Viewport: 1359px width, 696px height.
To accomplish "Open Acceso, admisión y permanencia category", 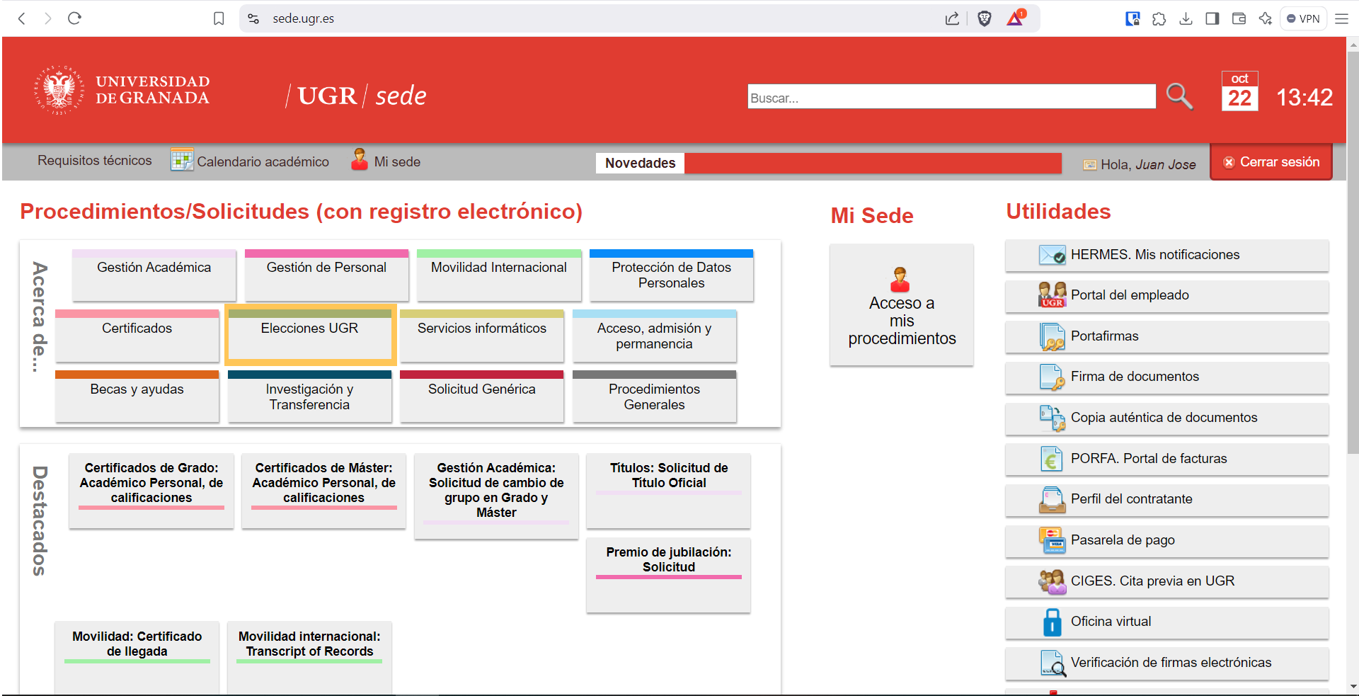I will click(x=654, y=336).
